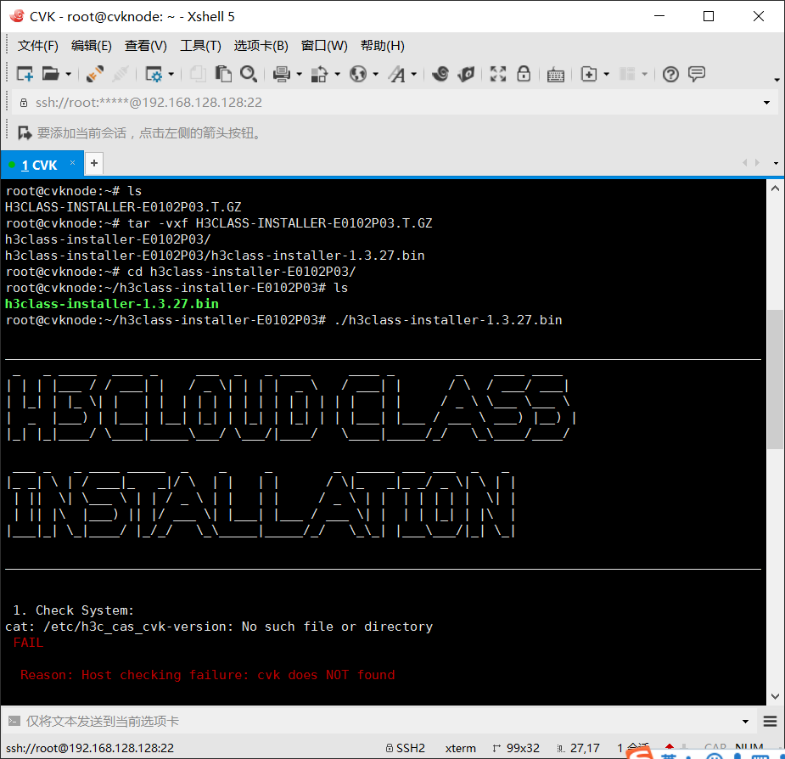Click the 99x32 terminal size entry
The width and height of the screenshot is (785, 759).
[x=516, y=748]
